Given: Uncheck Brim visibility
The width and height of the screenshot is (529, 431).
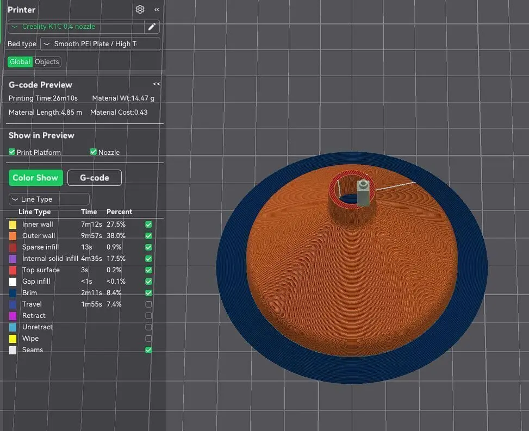Looking at the screenshot, I should (148, 293).
